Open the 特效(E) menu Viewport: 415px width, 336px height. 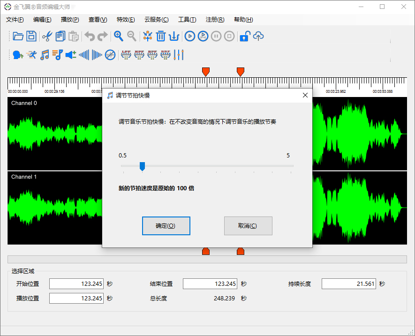pos(125,20)
